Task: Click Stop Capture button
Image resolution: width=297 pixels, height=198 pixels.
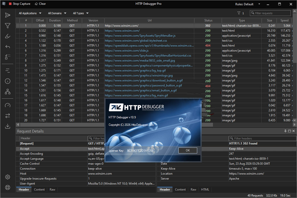Action: click(x=20, y=4)
